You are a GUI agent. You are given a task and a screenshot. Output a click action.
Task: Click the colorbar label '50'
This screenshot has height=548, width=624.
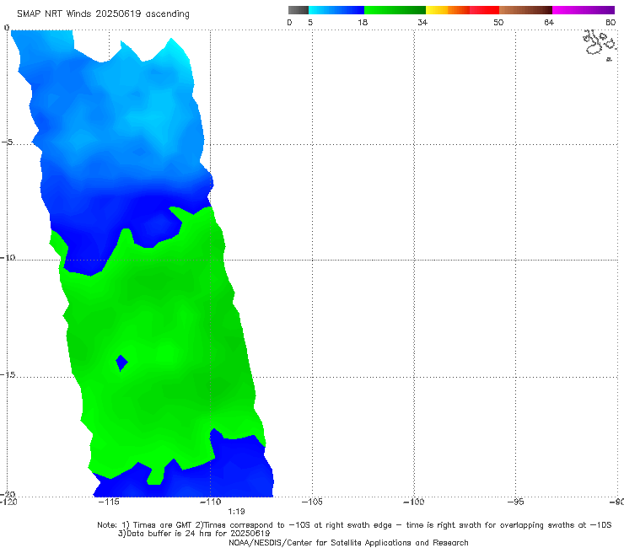(x=498, y=23)
